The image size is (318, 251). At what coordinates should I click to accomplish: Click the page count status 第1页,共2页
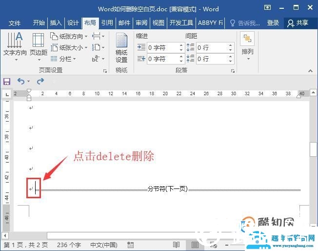pos(26,245)
